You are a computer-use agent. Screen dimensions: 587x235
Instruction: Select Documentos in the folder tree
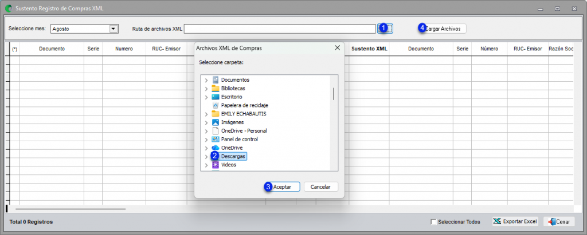235,80
